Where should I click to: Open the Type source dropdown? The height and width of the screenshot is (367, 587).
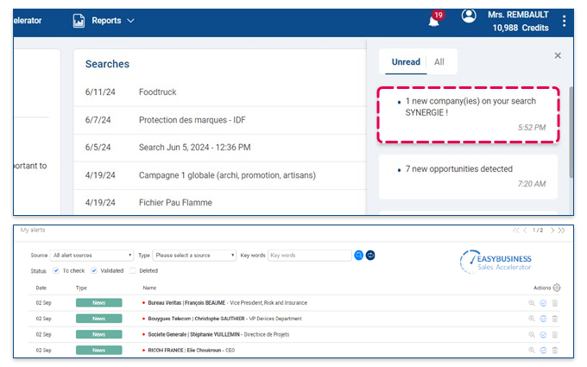pos(194,256)
